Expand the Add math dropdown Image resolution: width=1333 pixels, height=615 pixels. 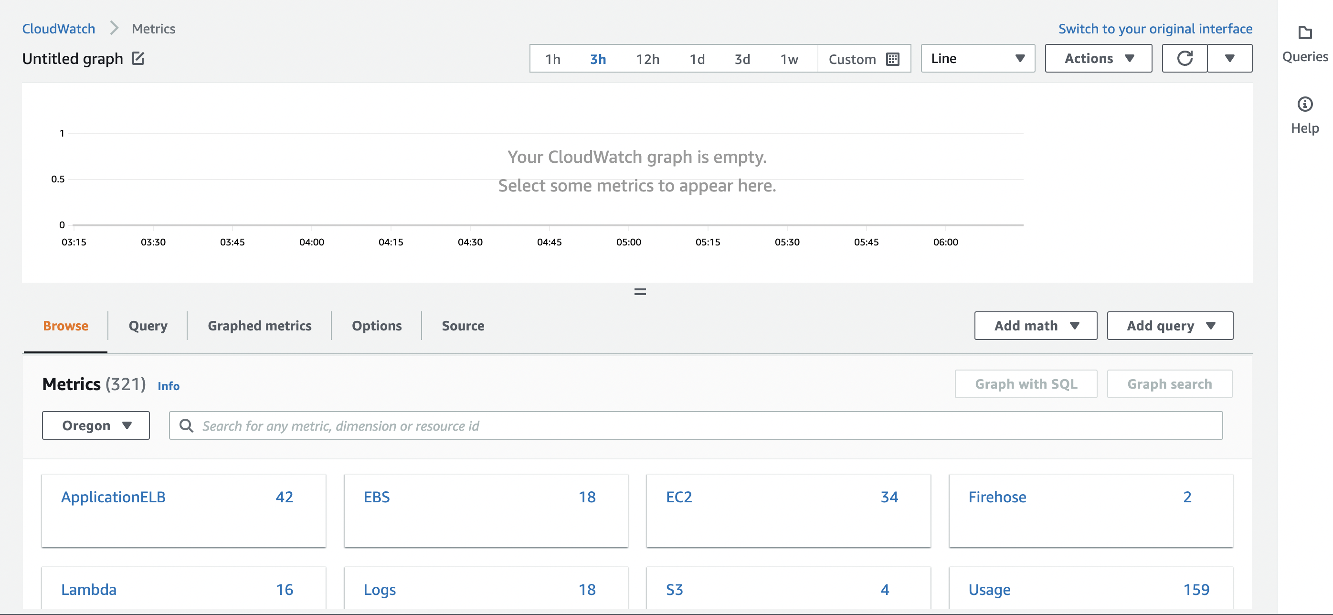coord(1036,326)
